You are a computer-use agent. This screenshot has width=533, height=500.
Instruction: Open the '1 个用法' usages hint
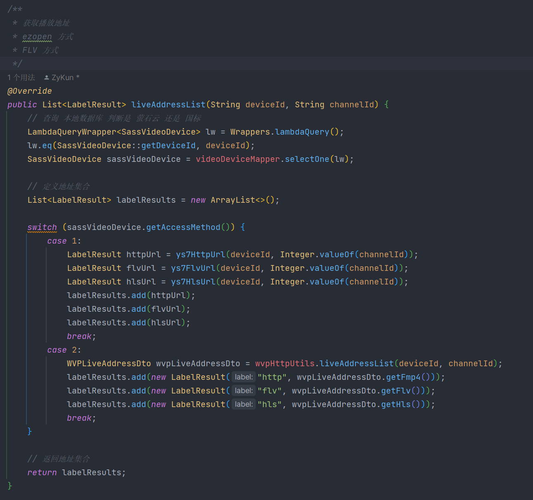[x=21, y=78]
